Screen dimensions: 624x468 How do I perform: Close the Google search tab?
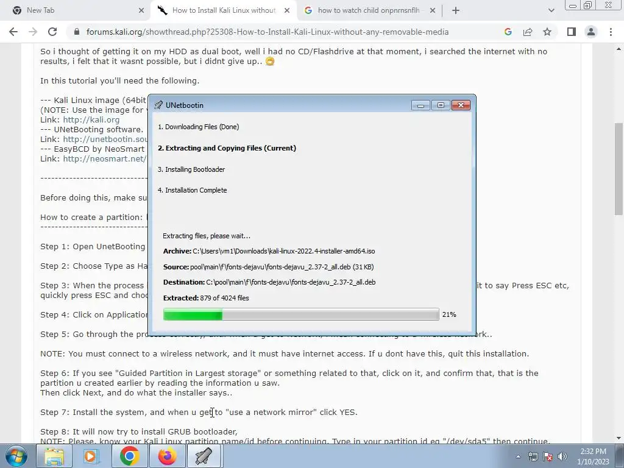pos(433,10)
